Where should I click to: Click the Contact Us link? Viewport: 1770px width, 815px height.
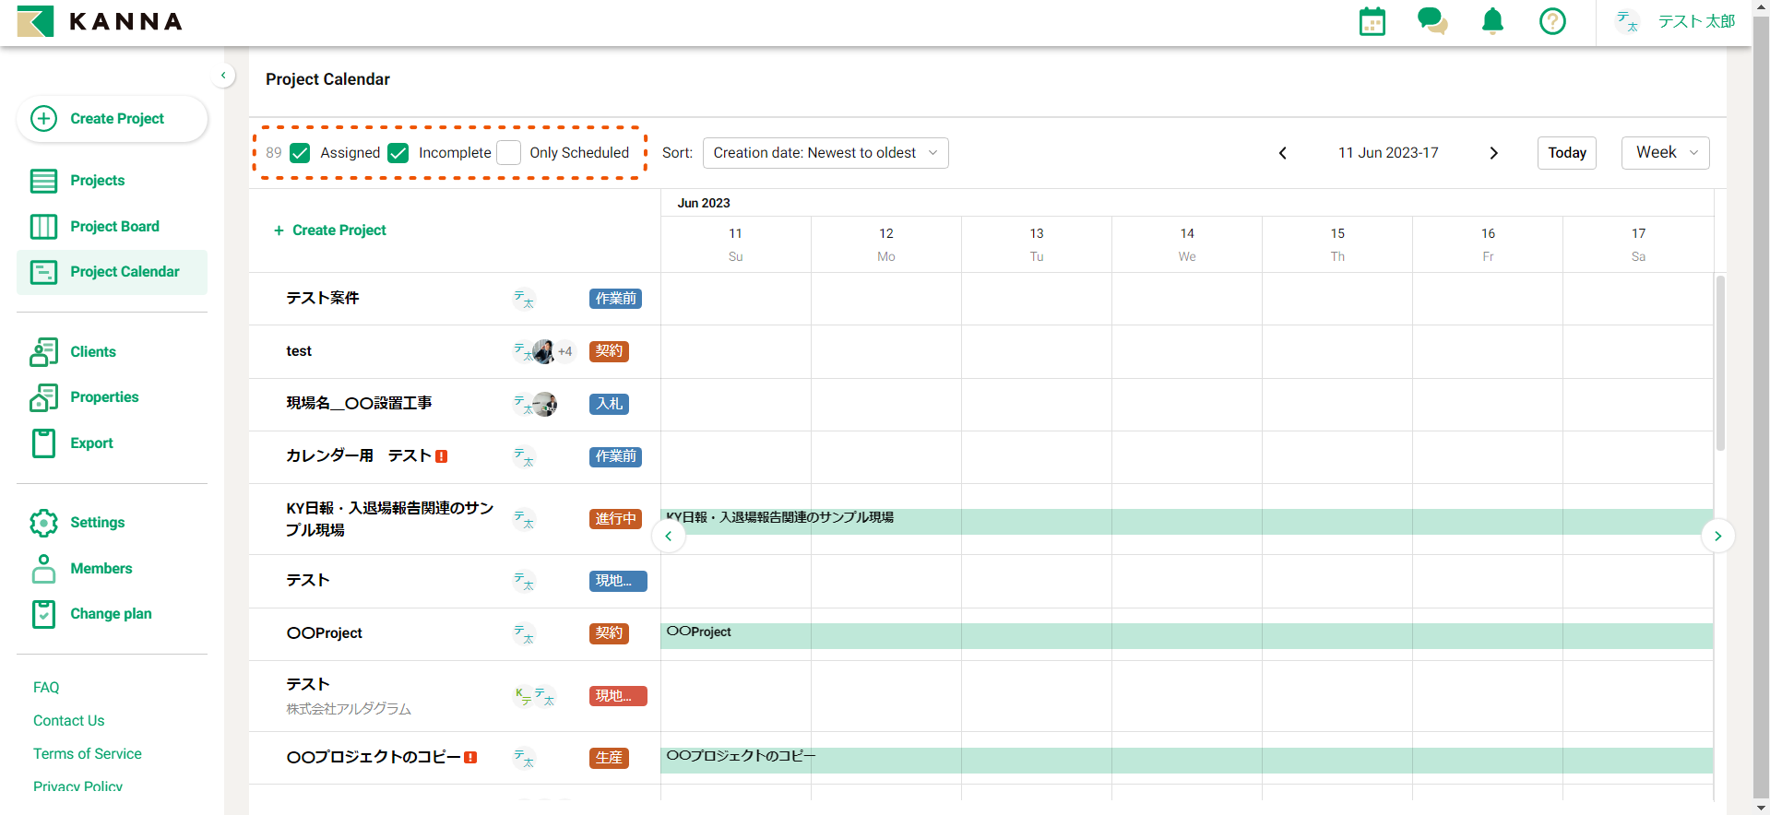[69, 721]
